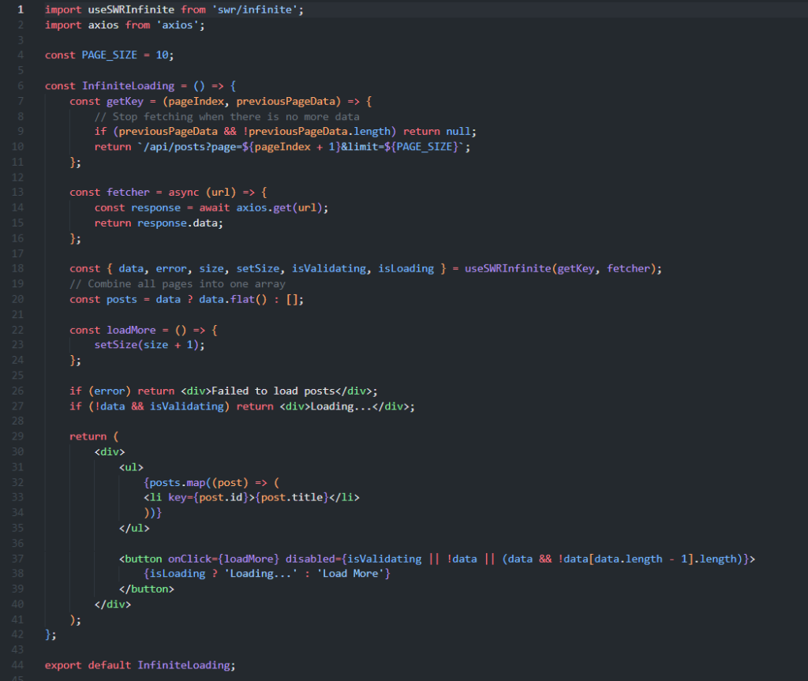This screenshot has height=681, width=808.
Task: Select the PAGE_SIZE constant declaration
Action: [110, 55]
